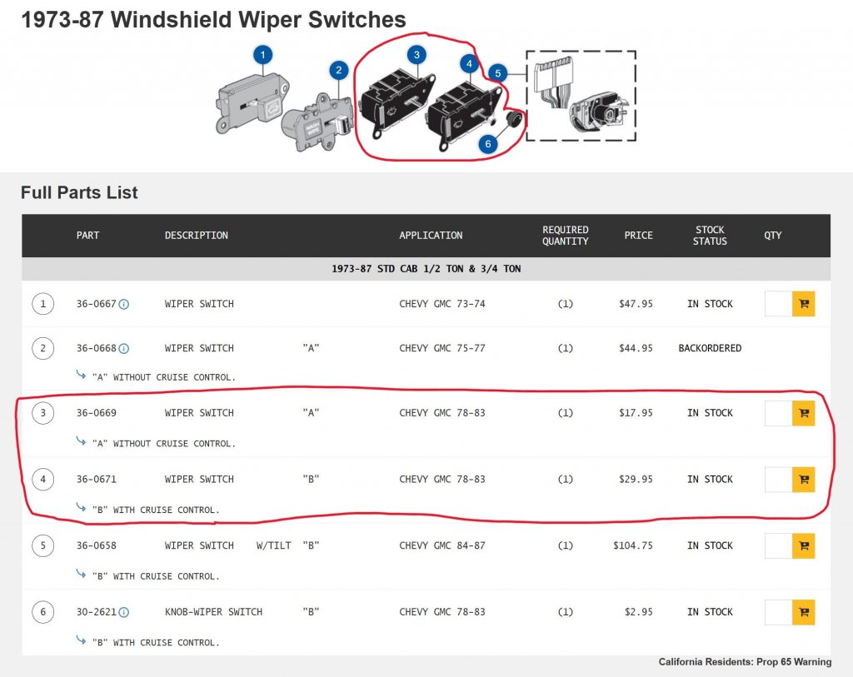Open info icon next to 36-0668
The image size is (853, 677).
tap(124, 349)
